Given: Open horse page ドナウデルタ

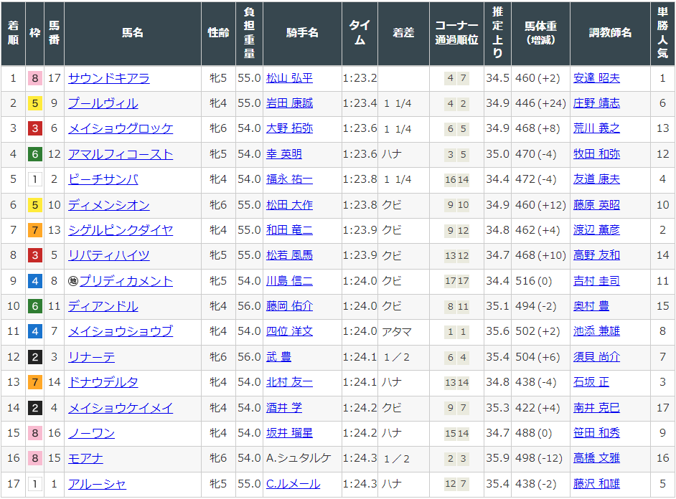Looking at the screenshot, I should [x=103, y=382].
